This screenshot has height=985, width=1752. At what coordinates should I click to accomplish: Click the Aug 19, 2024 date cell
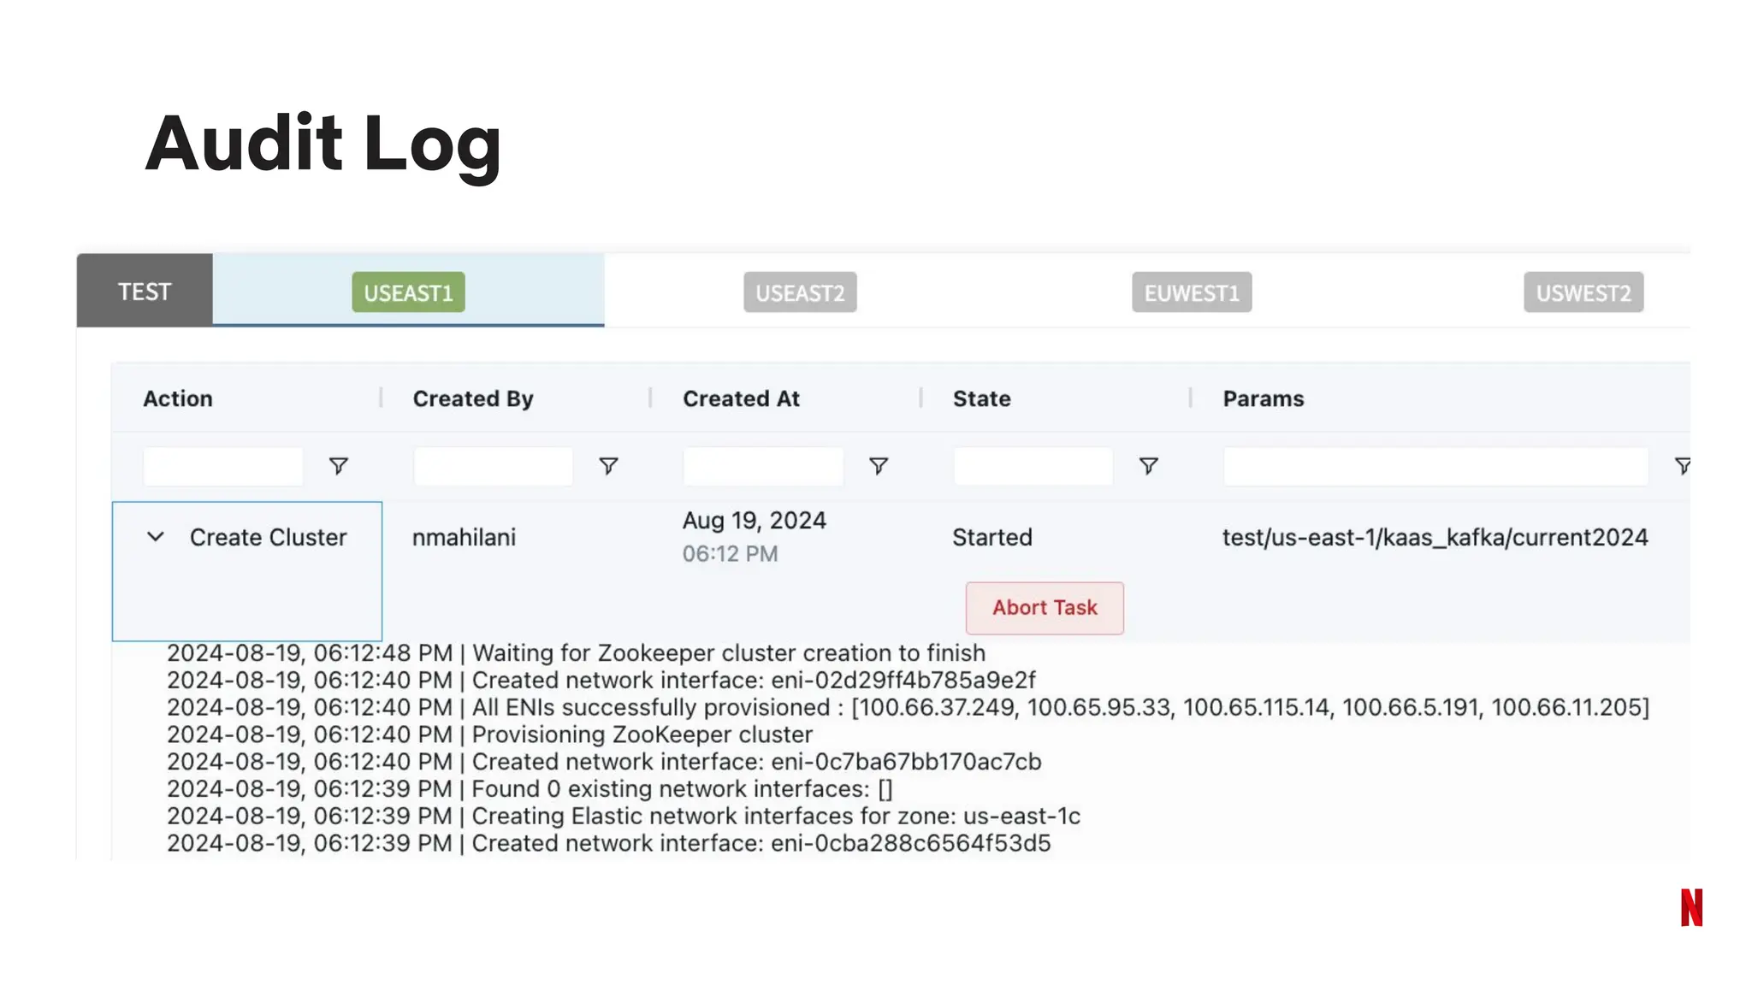(x=755, y=521)
